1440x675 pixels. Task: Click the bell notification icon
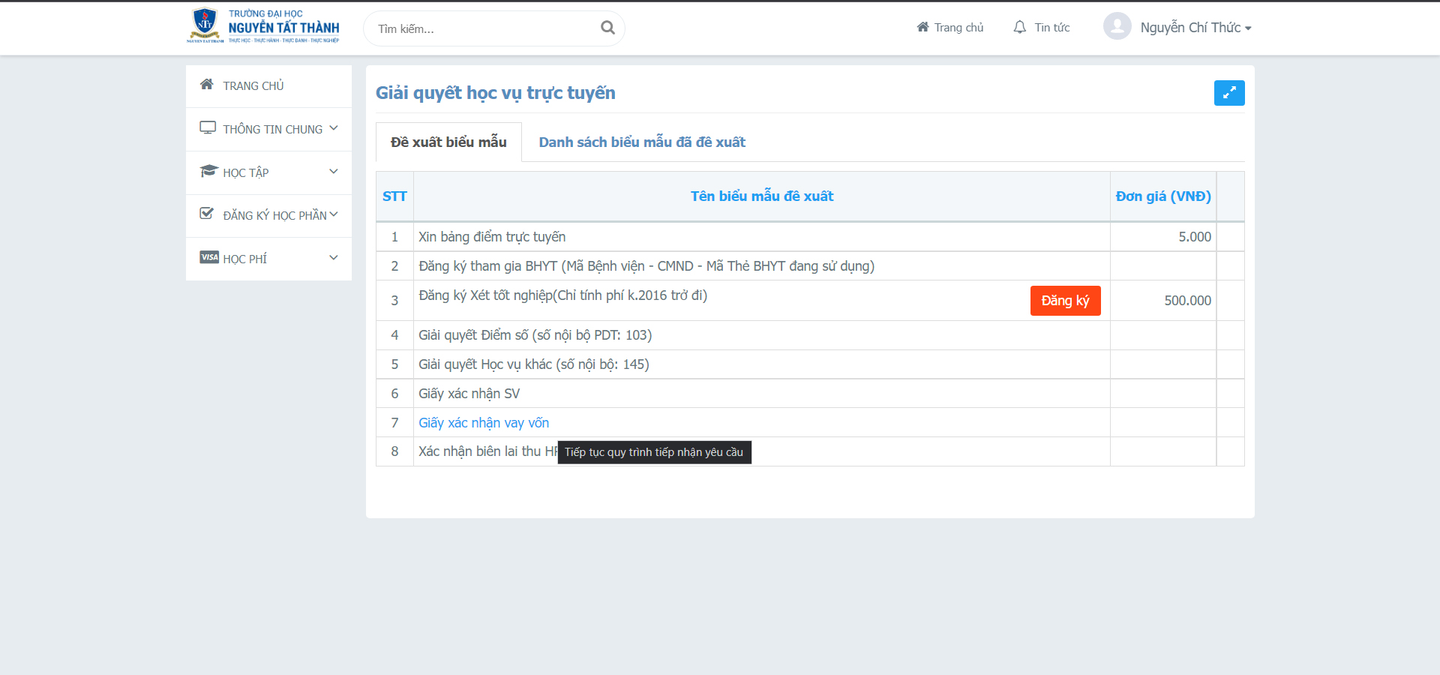[1019, 27]
